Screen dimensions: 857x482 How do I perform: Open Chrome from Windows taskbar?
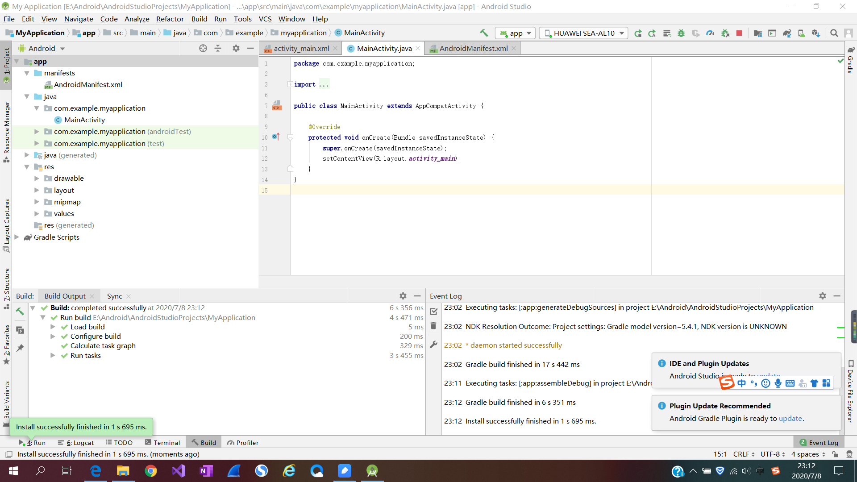151,471
